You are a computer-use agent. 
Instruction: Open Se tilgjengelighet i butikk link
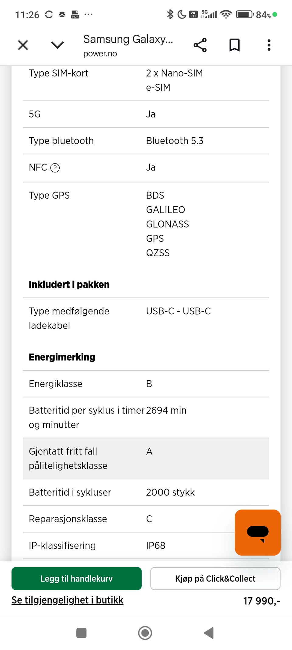point(68,600)
